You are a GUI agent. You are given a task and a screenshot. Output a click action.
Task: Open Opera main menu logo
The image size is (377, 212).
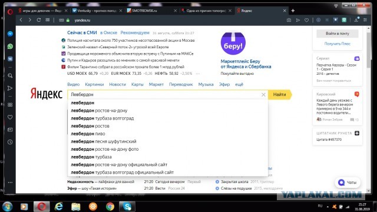pos(10,11)
